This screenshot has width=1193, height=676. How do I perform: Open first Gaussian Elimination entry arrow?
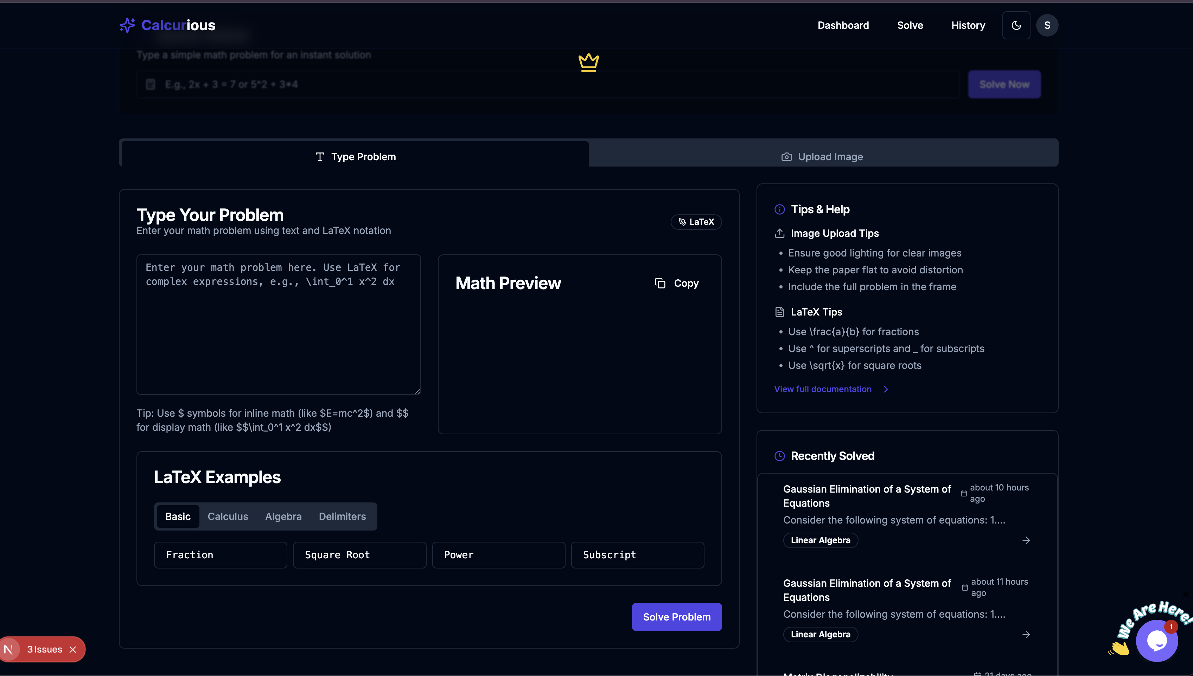(x=1026, y=540)
